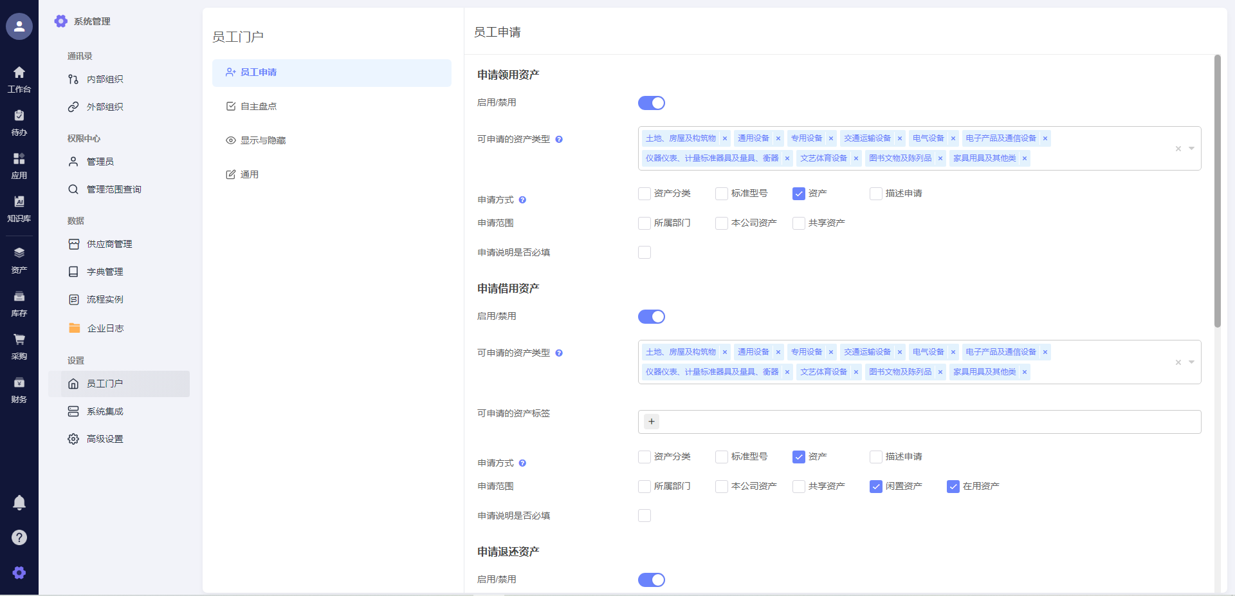Open the 显示与隐藏 settings tab

coord(262,140)
